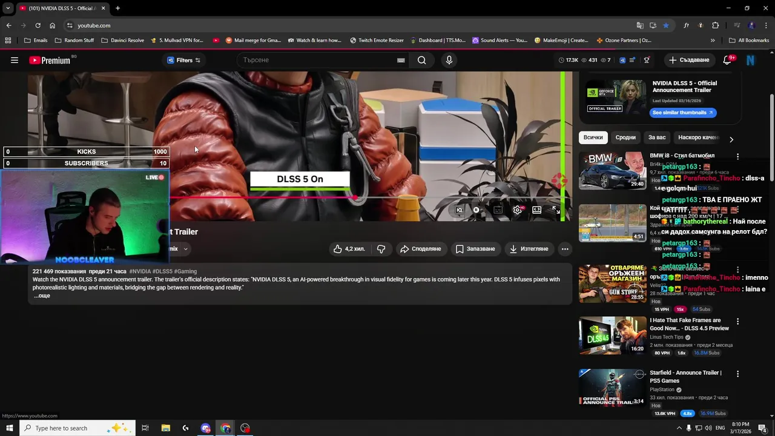
Task: Expand the dropdown chevron beside channel name
Action: (186, 249)
